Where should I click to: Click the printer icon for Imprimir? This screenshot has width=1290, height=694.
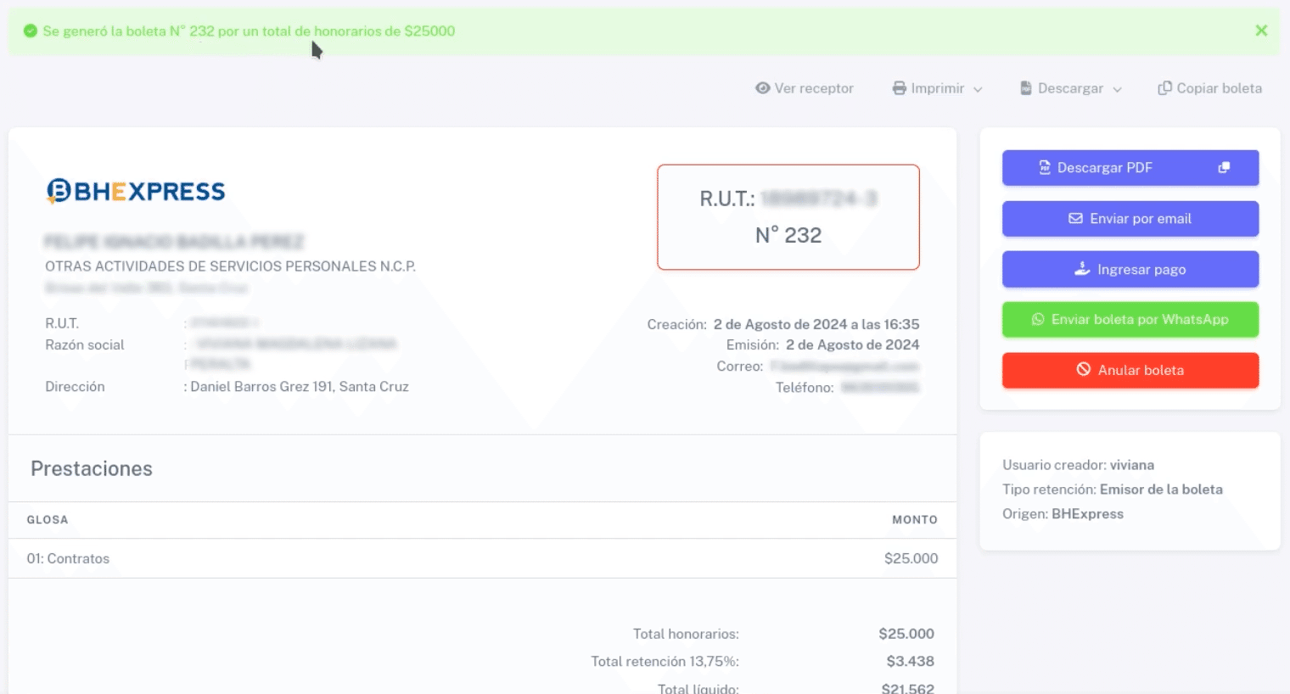pyautogui.click(x=899, y=88)
